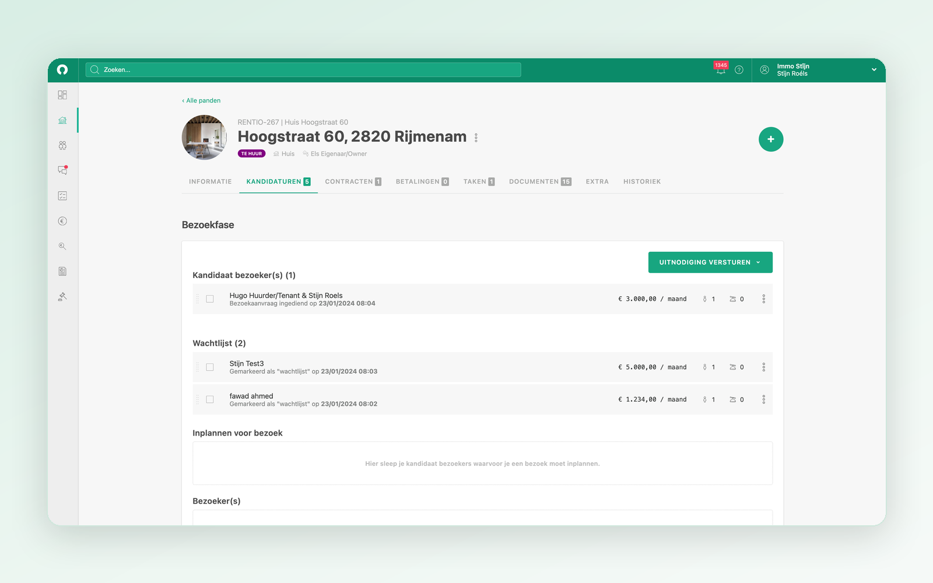This screenshot has height=583, width=933.
Task: Open the euro magnifier icon in sidebar
Action: 62,246
